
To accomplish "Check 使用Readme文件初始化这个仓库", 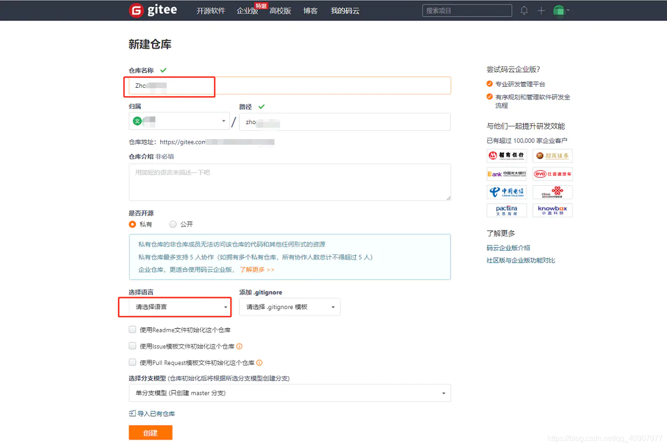I will pyautogui.click(x=133, y=330).
